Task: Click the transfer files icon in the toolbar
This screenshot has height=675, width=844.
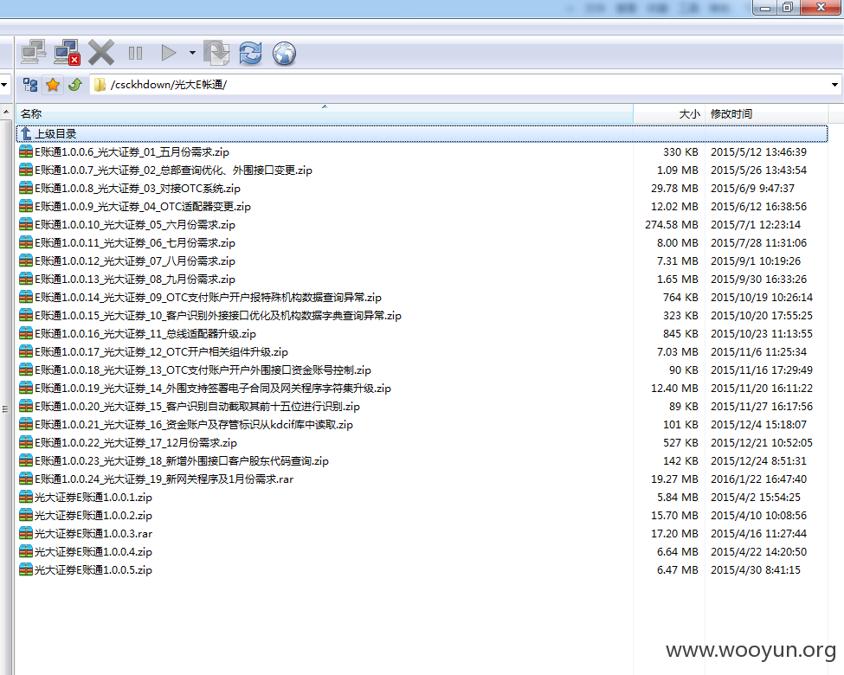Action: (x=216, y=53)
